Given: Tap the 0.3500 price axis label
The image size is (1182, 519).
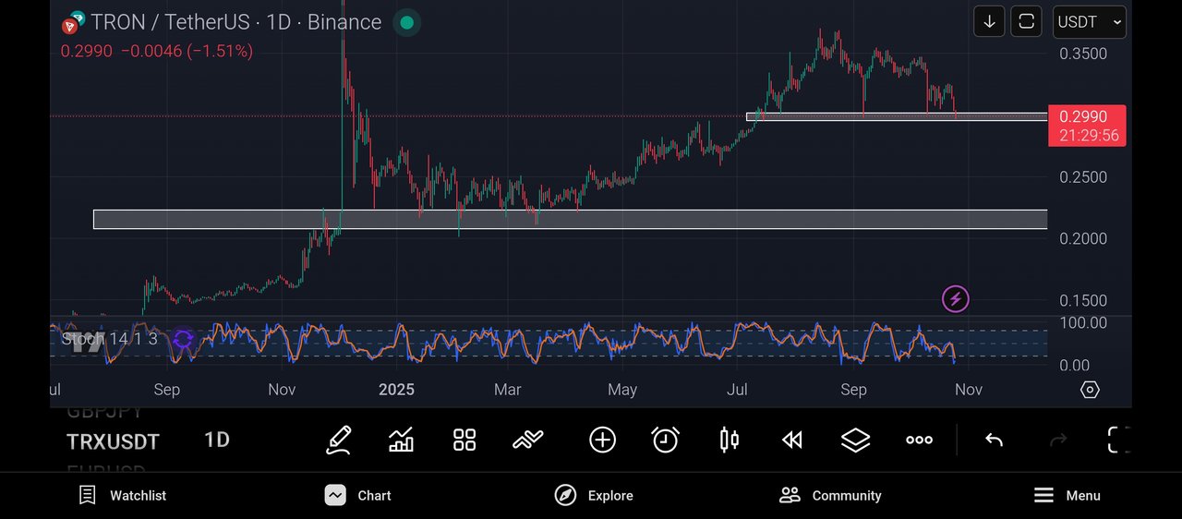Looking at the screenshot, I should click(1083, 54).
